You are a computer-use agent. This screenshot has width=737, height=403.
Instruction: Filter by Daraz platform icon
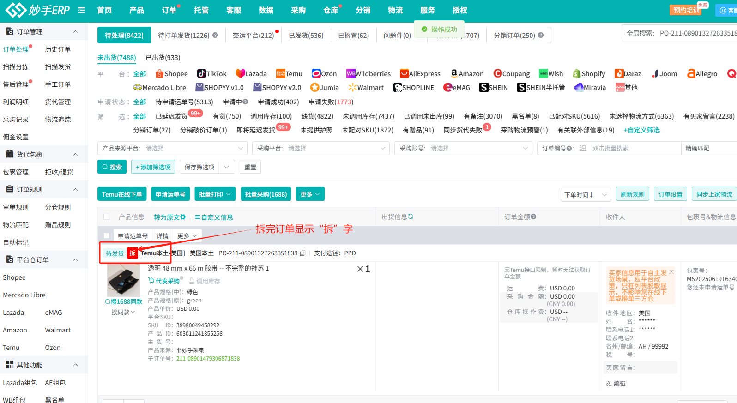pos(619,73)
